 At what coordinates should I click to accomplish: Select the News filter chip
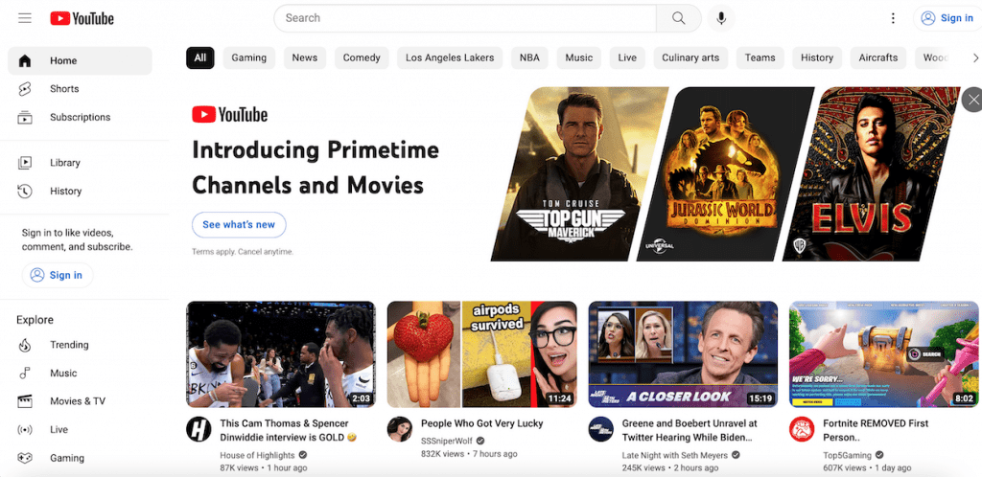(x=304, y=57)
